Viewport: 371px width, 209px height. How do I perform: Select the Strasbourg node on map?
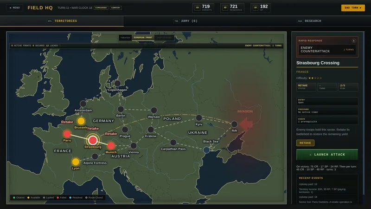pyautogui.click(x=93, y=140)
